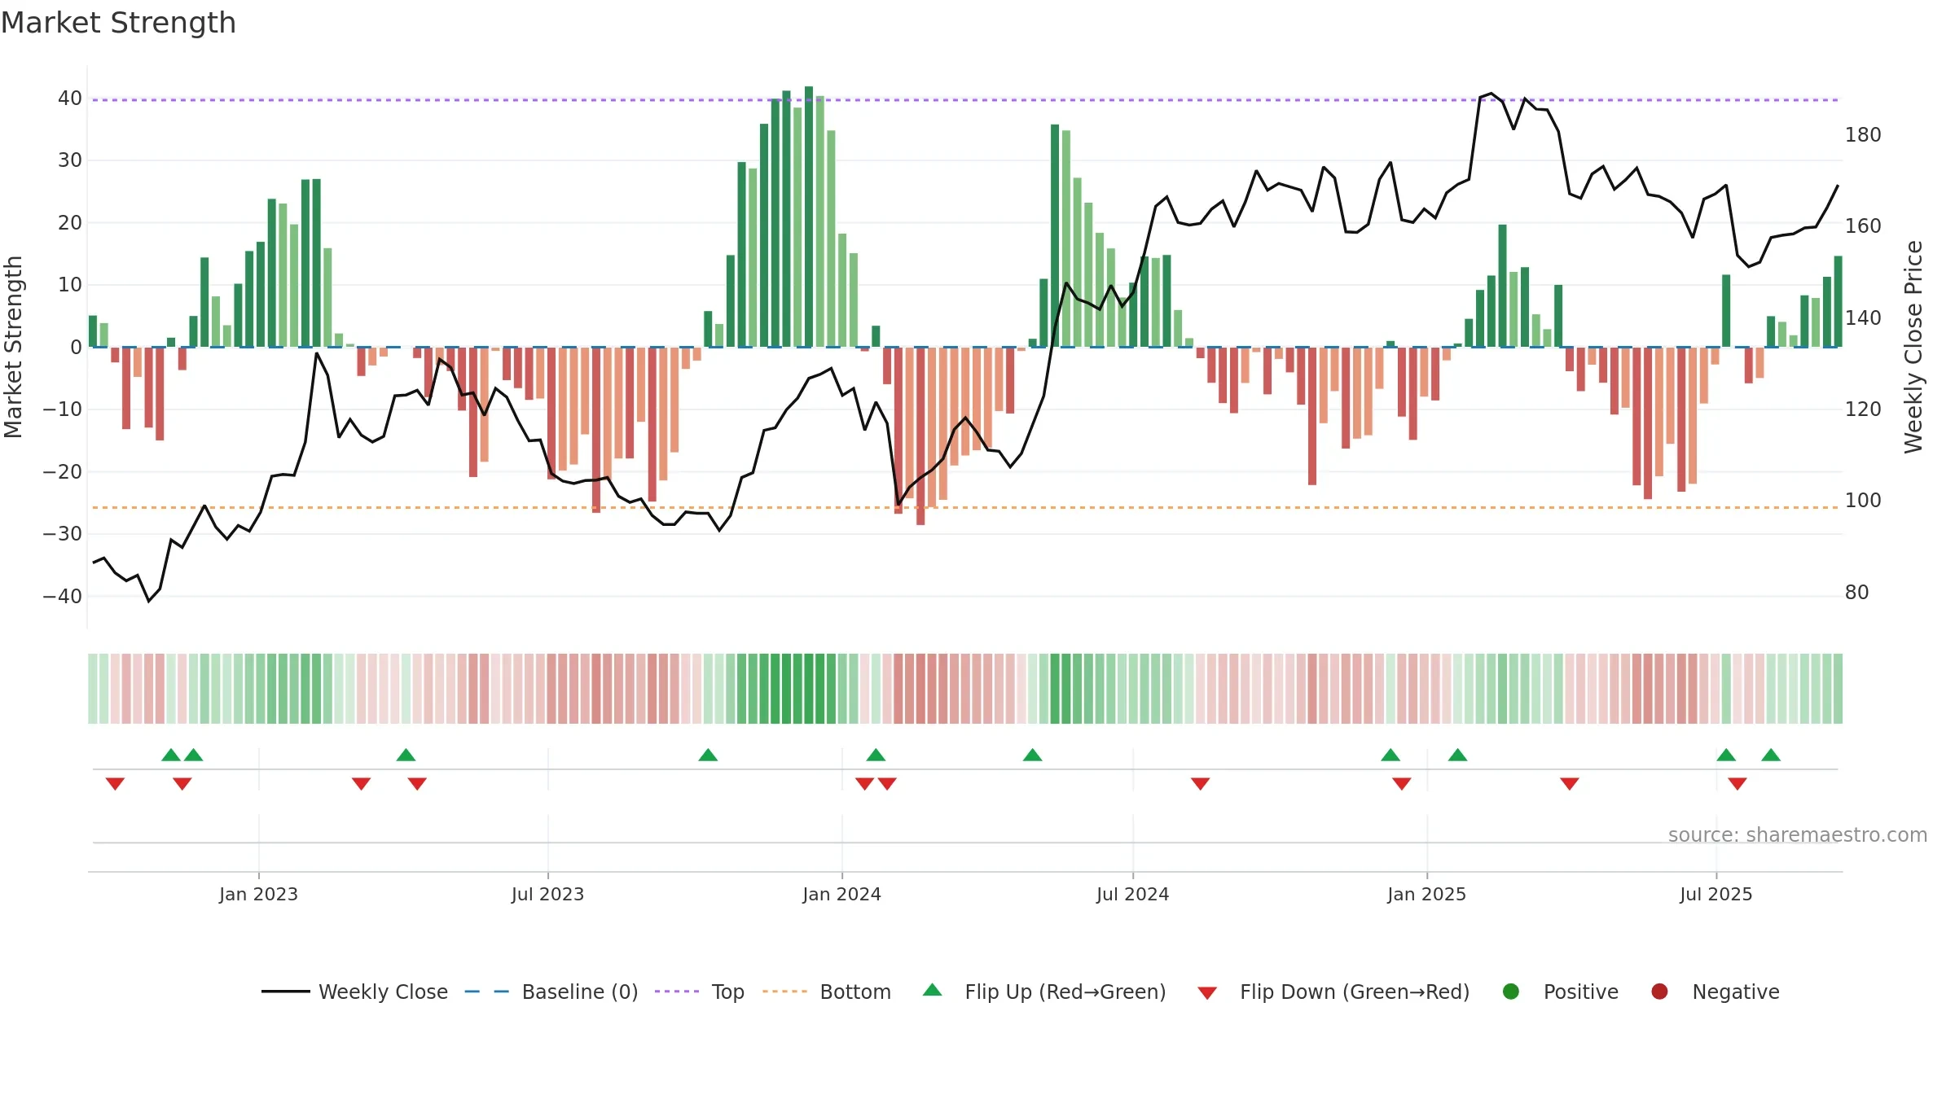
Task: Click the Market Strength chart title
Action: pos(118,23)
